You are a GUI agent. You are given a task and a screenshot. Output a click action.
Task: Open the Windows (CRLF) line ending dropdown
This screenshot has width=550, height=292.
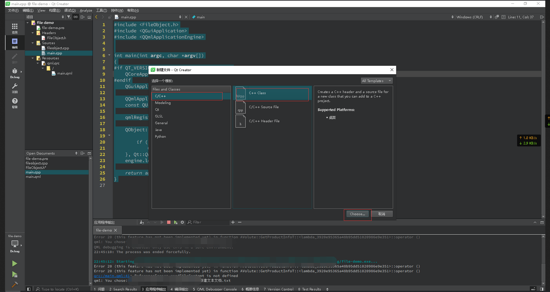click(x=474, y=17)
